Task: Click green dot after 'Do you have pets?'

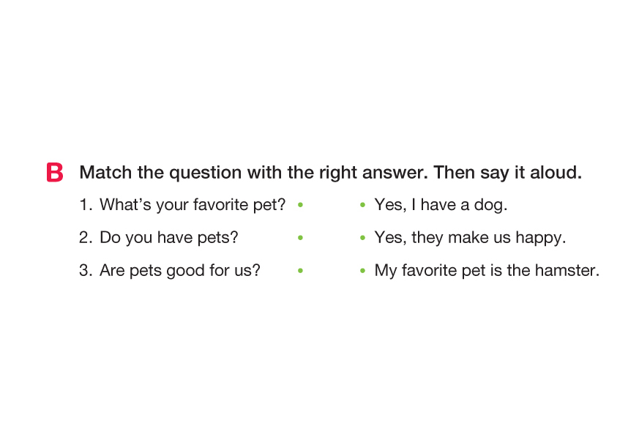Action: 301,238
